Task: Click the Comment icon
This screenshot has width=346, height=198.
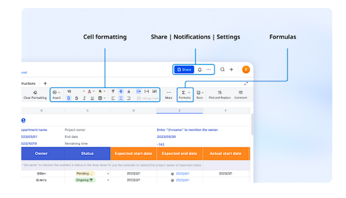Action: [x=241, y=95]
